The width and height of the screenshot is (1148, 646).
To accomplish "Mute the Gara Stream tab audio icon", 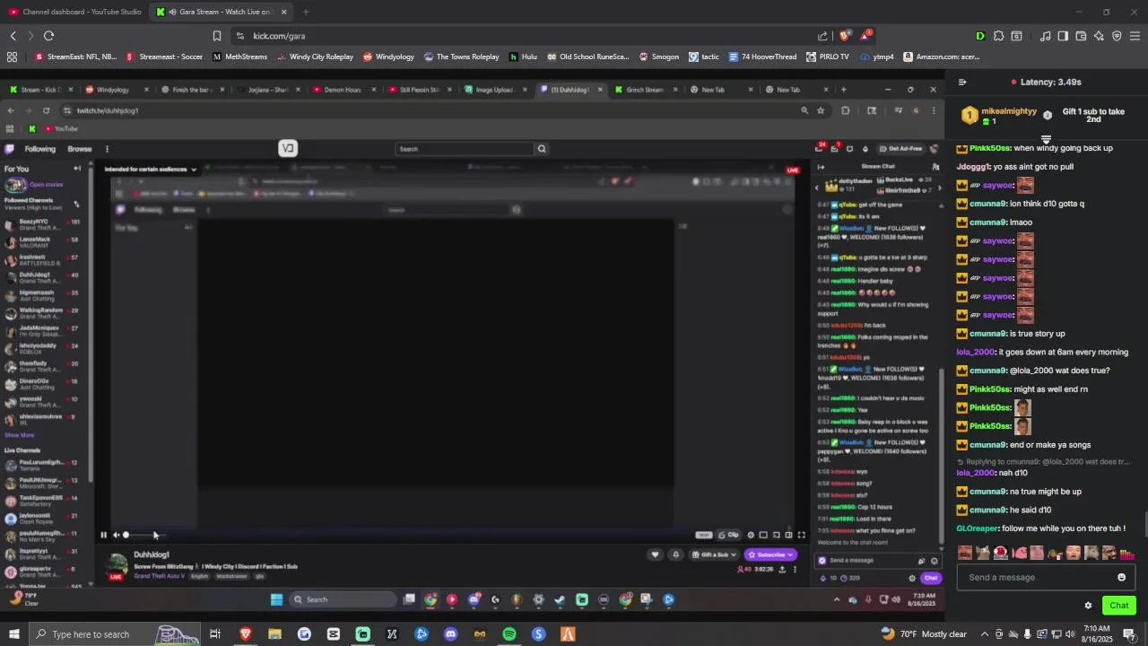I will click(172, 12).
